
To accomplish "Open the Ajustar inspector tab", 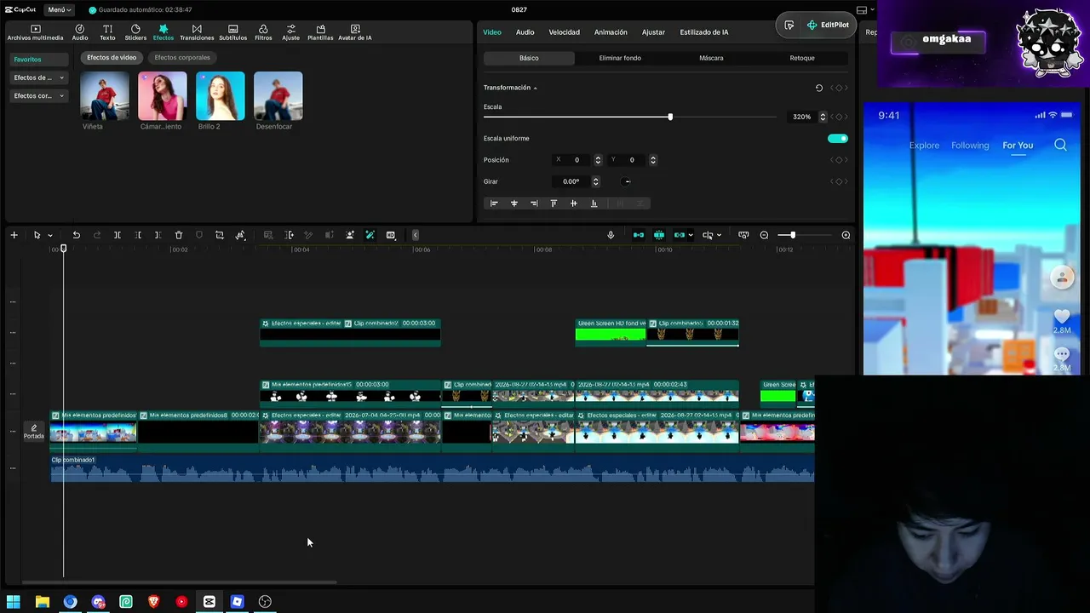I will pyautogui.click(x=653, y=32).
